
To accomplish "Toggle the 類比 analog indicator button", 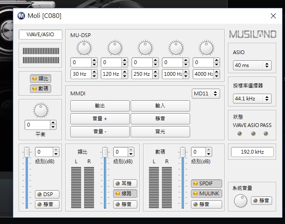I will click(x=40, y=79).
